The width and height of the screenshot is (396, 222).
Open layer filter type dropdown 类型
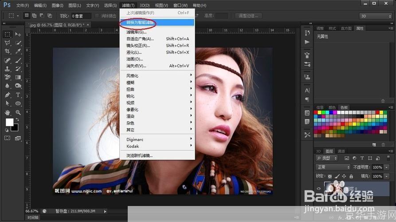(326, 158)
